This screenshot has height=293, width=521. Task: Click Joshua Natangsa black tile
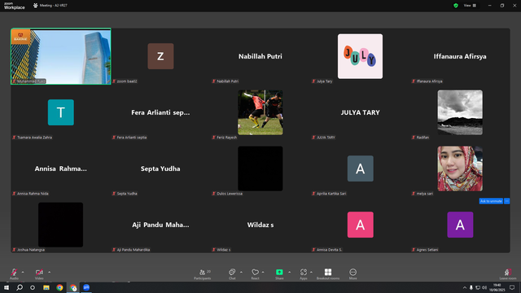click(x=60, y=225)
